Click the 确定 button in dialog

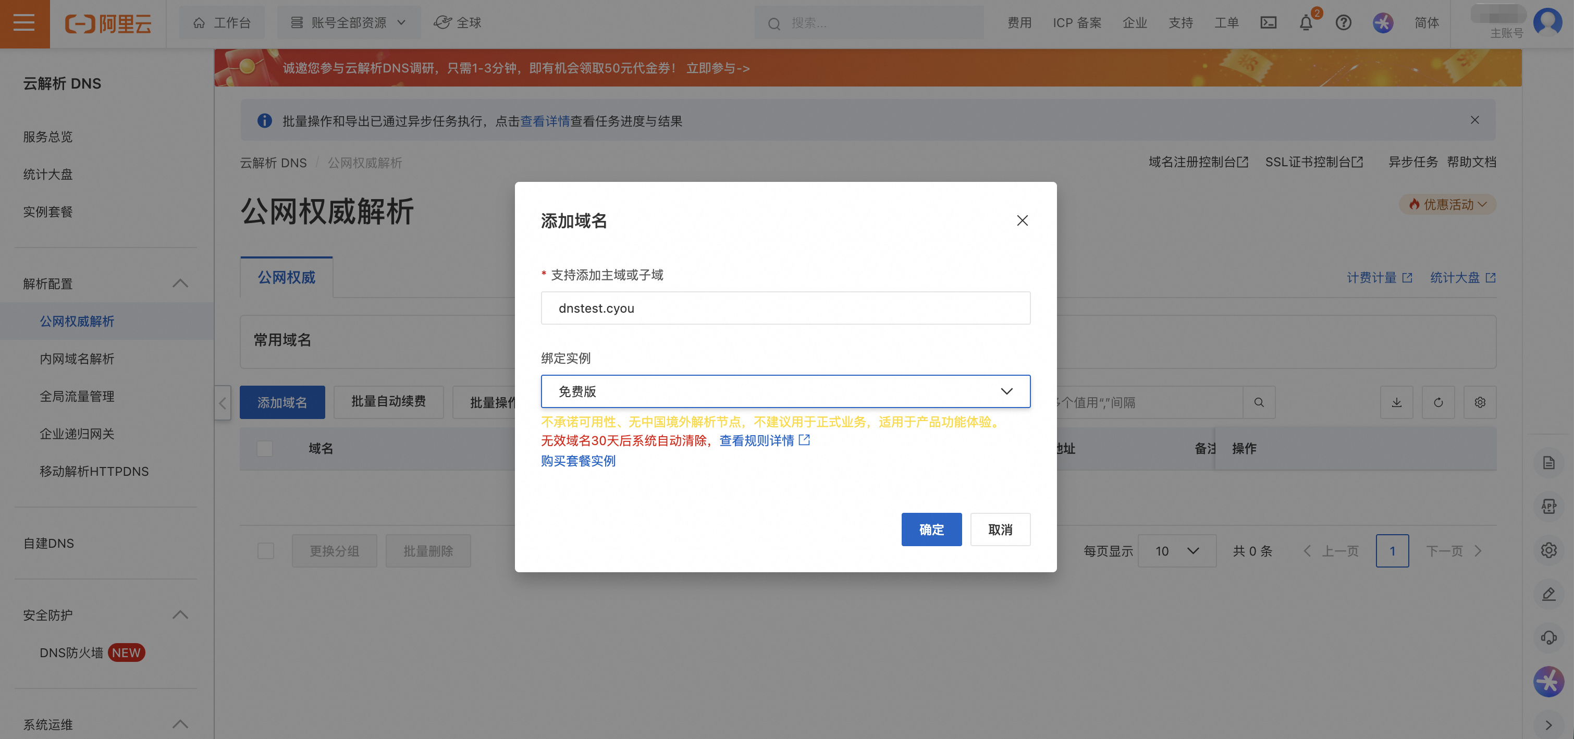pyautogui.click(x=931, y=529)
